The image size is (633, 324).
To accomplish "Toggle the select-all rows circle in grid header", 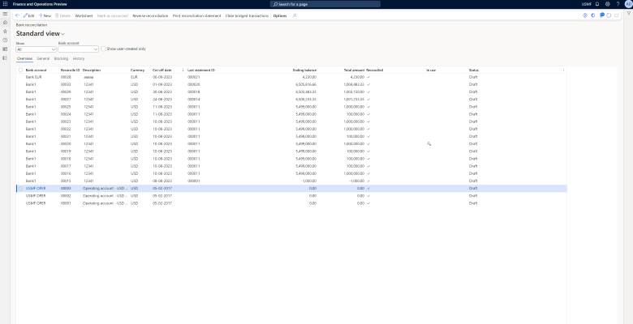I will click(x=20, y=70).
